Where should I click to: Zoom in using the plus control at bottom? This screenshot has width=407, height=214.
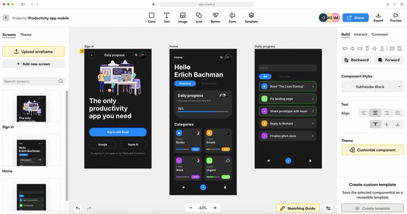[215, 208]
